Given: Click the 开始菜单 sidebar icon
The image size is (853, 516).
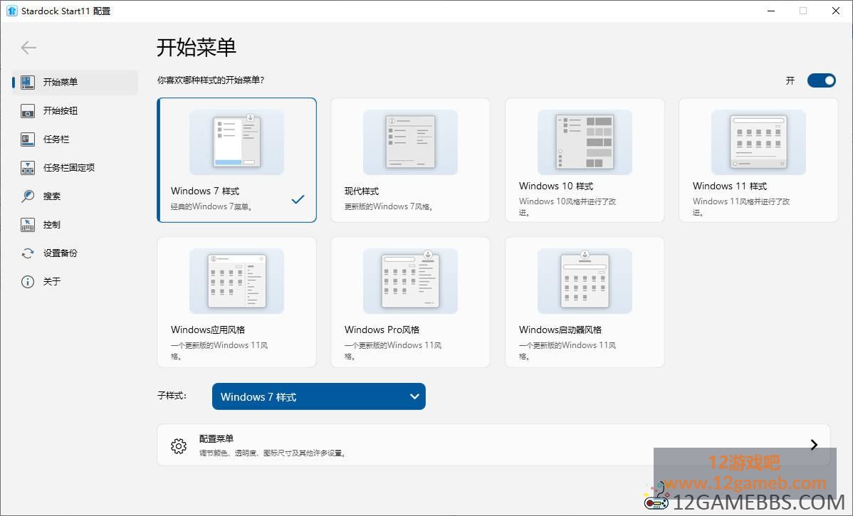Looking at the screenshot, I should [28, 82].
